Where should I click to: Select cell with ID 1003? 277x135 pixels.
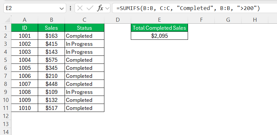[24, 52]
